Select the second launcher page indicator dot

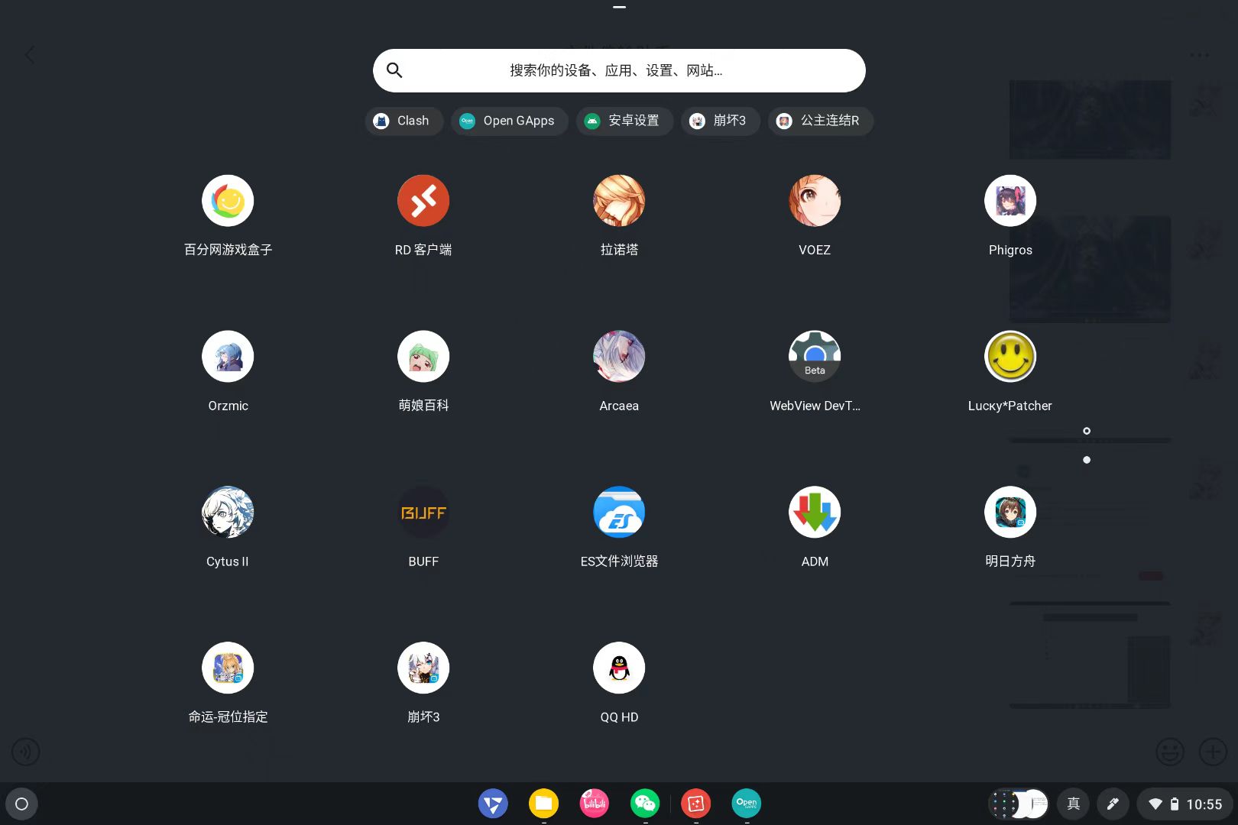1087,460
